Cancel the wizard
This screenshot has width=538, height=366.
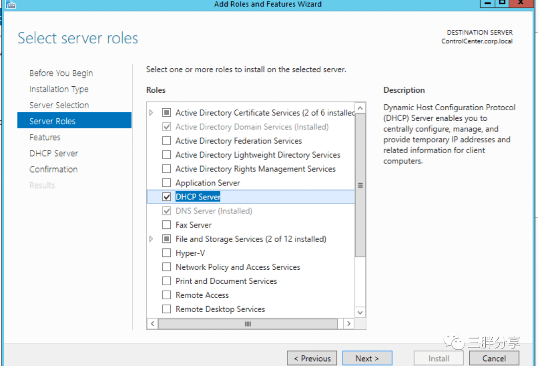pyautogui.click(x=494, y=358)
